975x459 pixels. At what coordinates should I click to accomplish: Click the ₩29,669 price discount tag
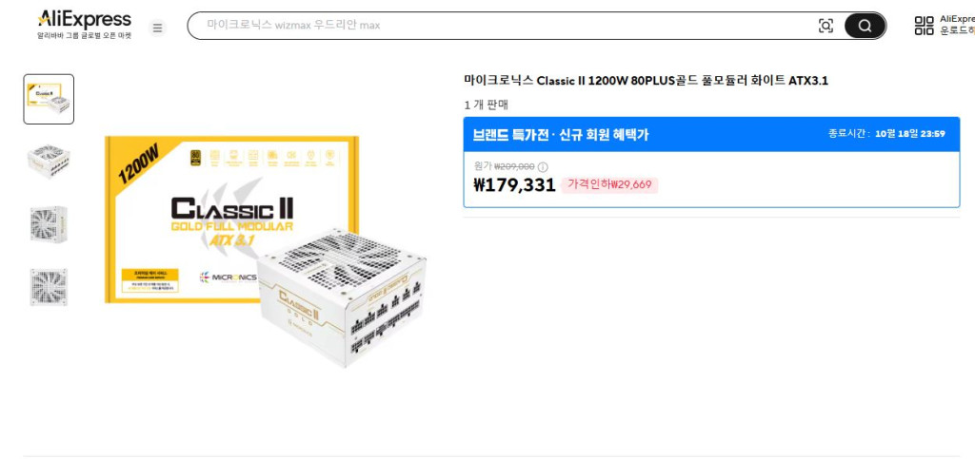point(609,184)
